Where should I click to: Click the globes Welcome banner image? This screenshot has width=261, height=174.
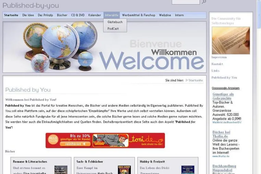point(104,47)
